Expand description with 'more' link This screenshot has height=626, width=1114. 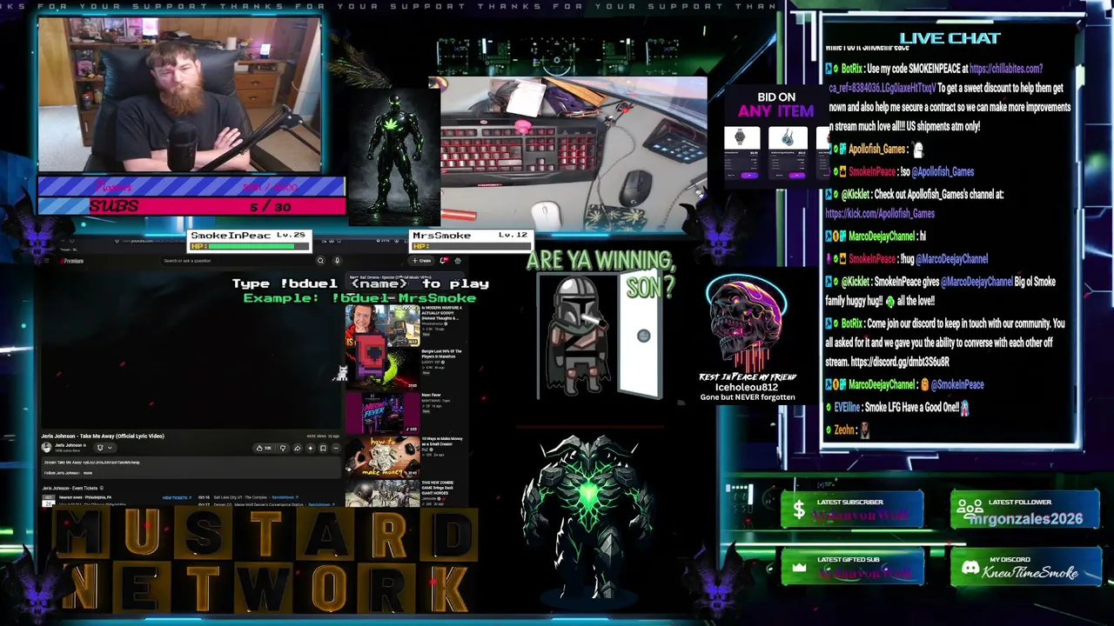(x=88, y=473)
